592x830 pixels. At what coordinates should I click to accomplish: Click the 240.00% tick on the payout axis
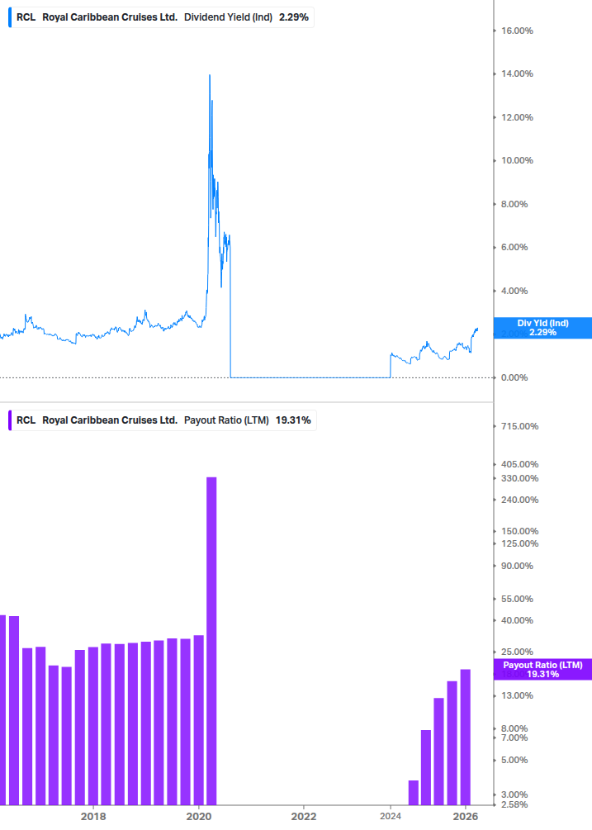519,500
